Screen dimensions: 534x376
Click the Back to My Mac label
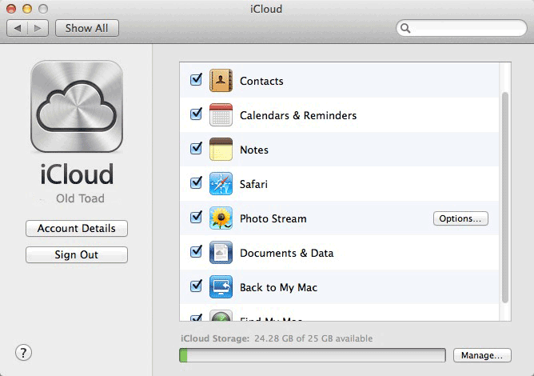pyautogui.click(x=278, y=288)
